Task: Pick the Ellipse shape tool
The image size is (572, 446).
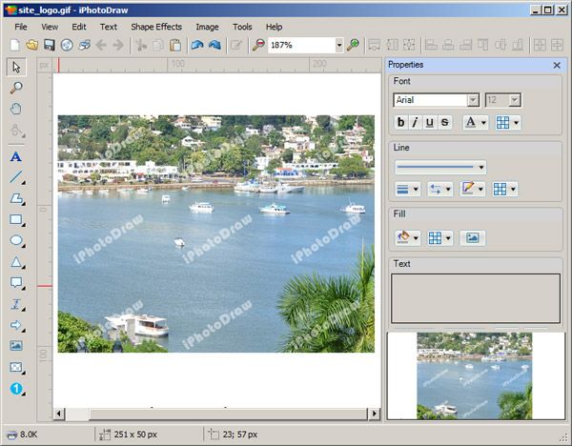Action: 16,241
